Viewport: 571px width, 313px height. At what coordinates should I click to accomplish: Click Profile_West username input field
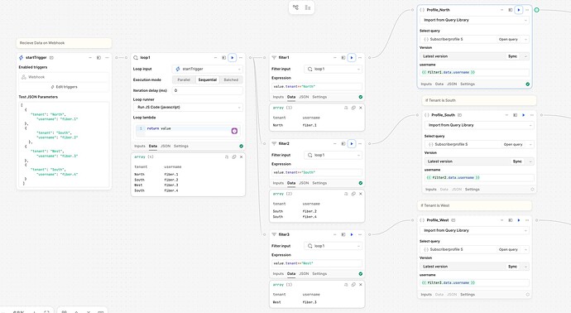coord(474,282)
